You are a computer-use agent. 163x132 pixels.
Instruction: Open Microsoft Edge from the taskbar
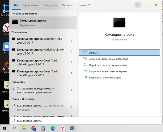53,128
